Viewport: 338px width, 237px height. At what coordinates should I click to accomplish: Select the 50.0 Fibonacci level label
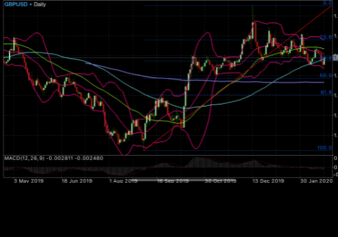pyautogui.click(x=326, y=75)
